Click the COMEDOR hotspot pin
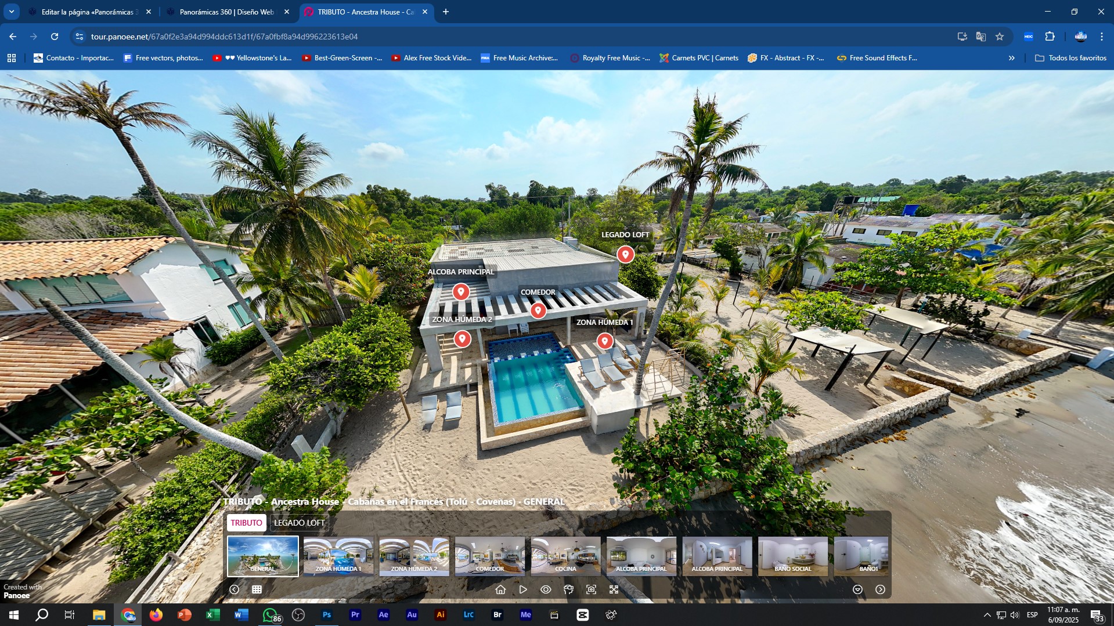This screenshot has width=1114, height=626. click(538, 310)
